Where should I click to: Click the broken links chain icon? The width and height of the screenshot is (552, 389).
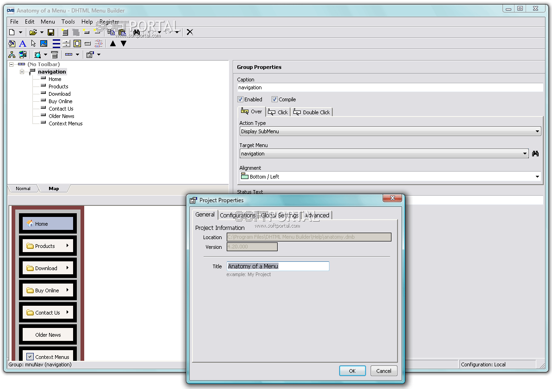coord(99,43)
